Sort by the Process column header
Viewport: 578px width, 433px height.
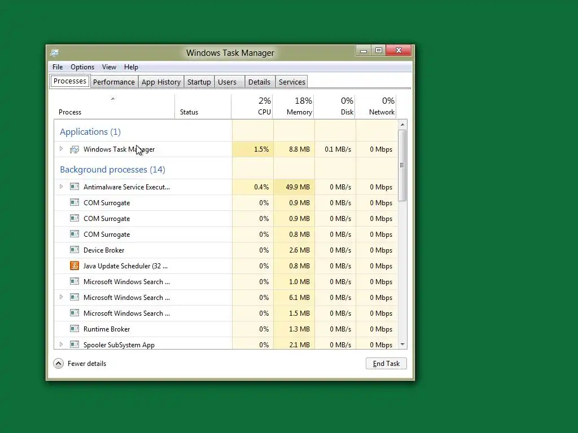(114, 107)
